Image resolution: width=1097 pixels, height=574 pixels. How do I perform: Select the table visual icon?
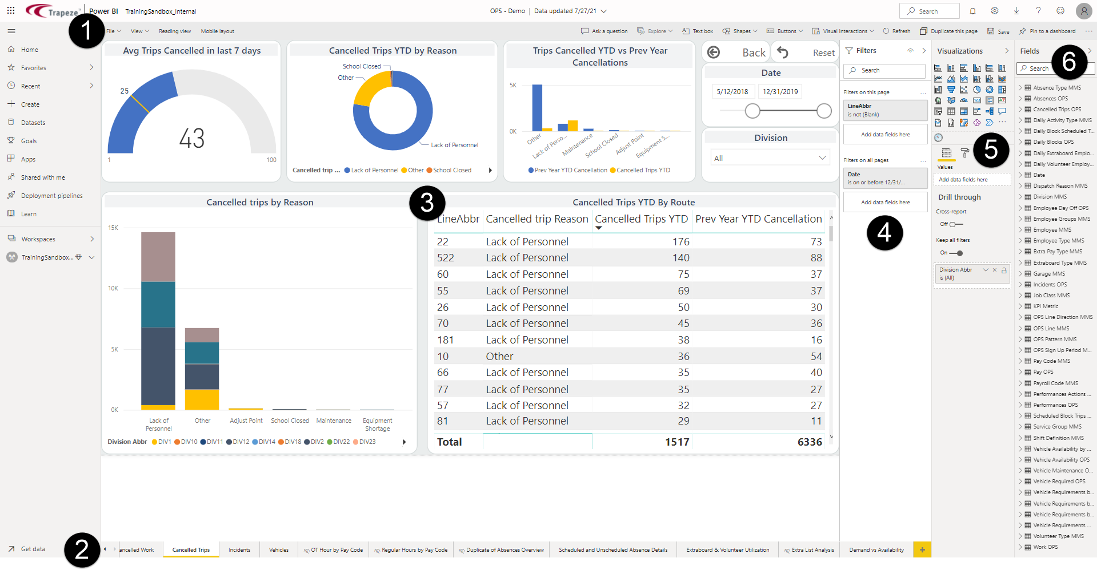[951, 111]
